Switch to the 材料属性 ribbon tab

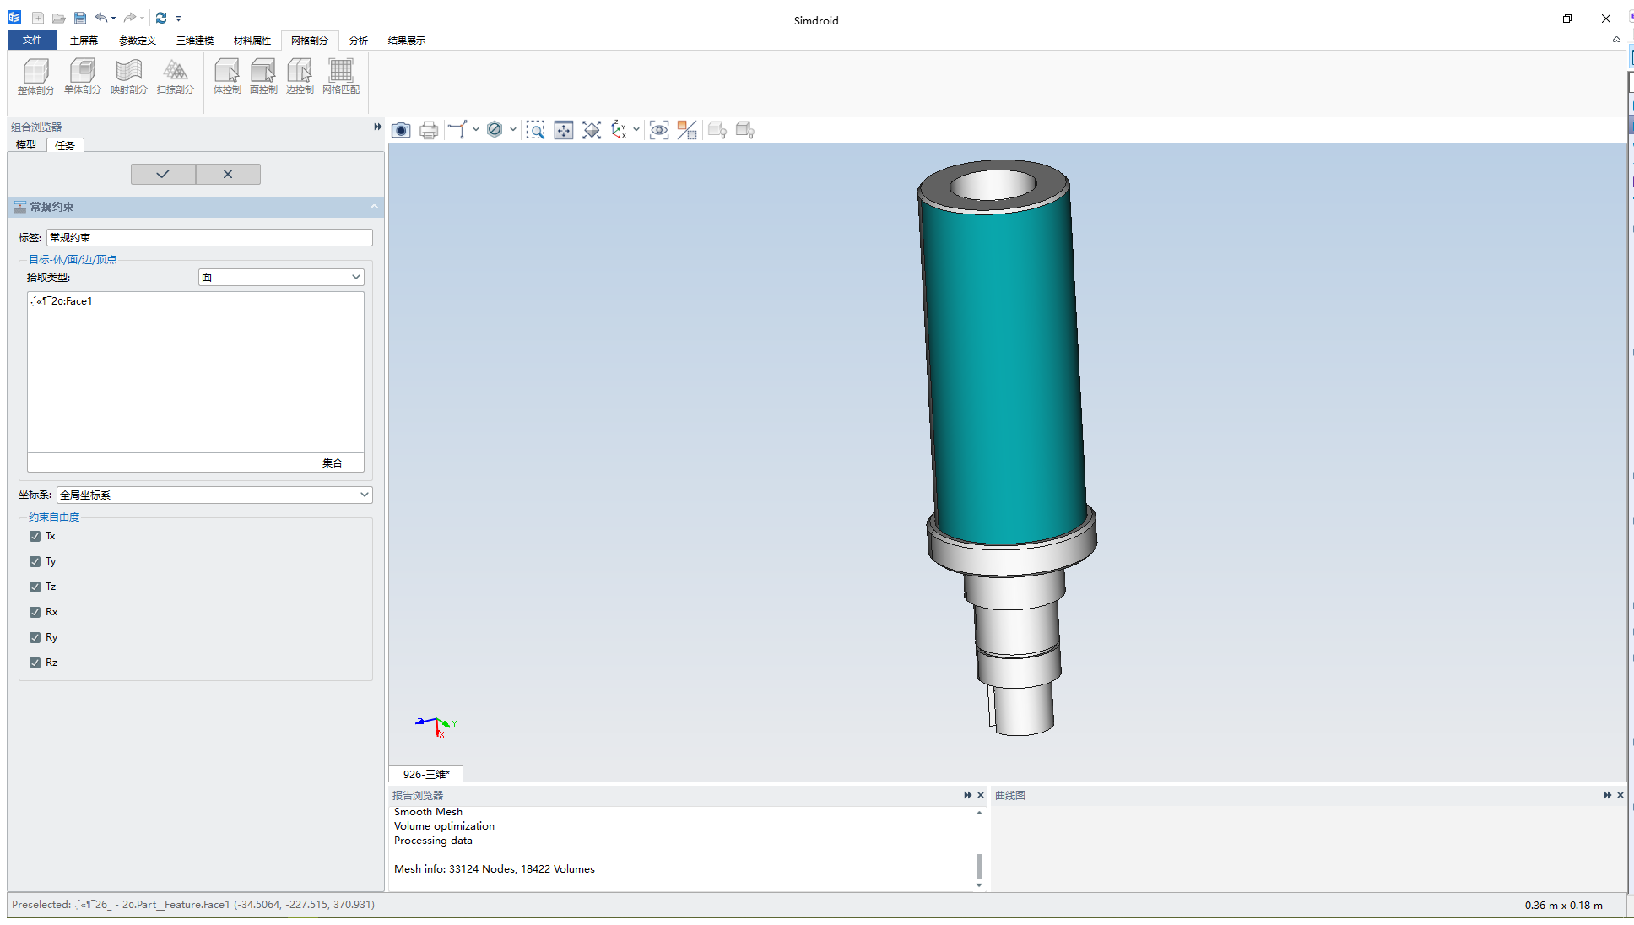point(252,41)
